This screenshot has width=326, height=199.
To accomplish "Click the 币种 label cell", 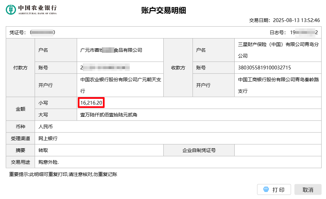I will tap(20, 127).
